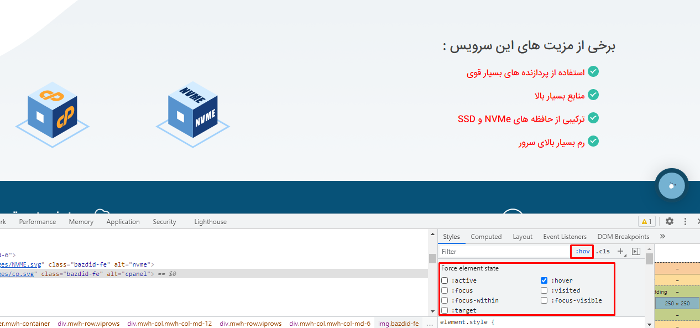Click green checkmark beside 'منابع بسیار بالا'
Screen dimensions: 700x328
click(x=593, y=95)
